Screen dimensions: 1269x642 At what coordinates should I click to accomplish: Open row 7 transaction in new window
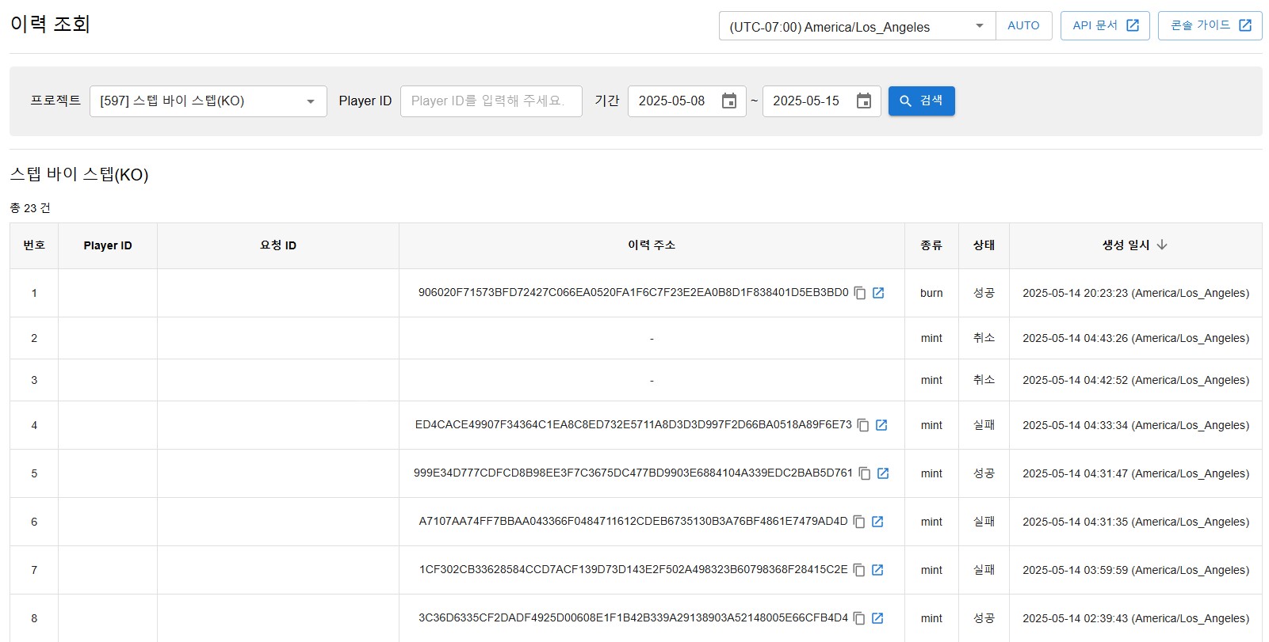(877, 570)
